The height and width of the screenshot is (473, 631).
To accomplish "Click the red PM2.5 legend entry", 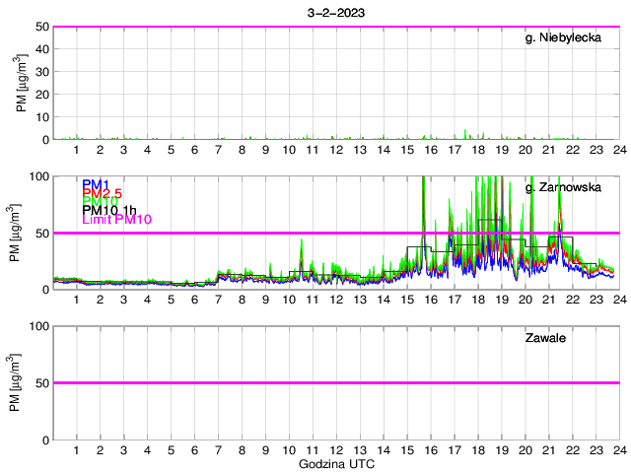I will click(x=103, y=193).
